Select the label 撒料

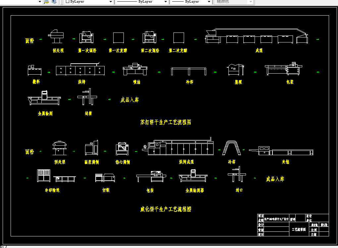point(36,82)
